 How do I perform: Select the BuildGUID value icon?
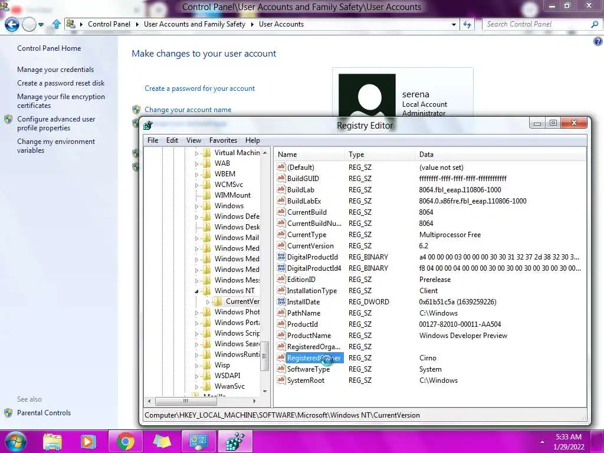[x=281, y=178]
